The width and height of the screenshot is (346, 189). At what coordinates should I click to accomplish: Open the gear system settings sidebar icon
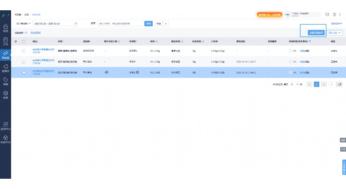point(5,93)
